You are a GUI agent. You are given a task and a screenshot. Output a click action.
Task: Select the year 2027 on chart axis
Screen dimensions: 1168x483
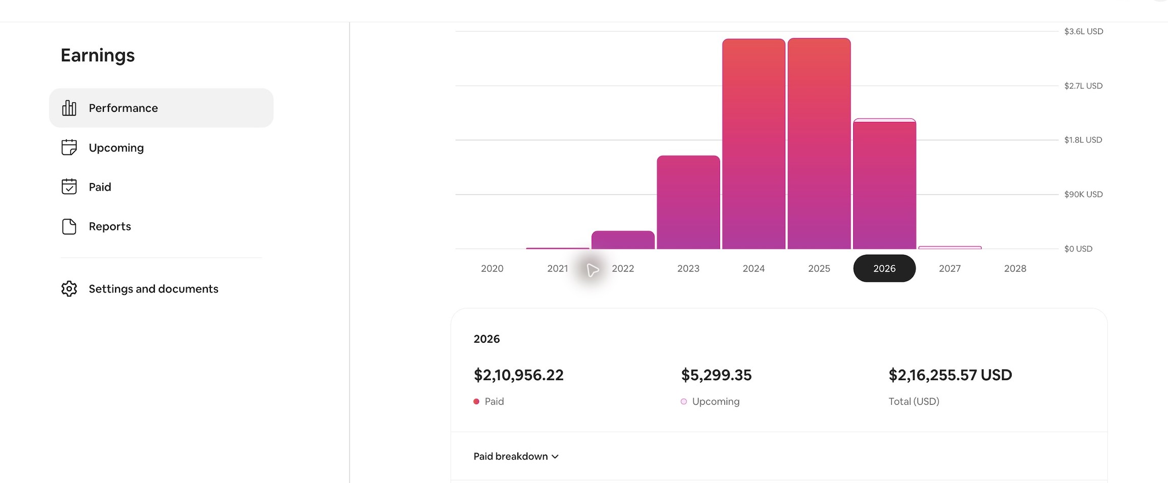click(950, 268)
